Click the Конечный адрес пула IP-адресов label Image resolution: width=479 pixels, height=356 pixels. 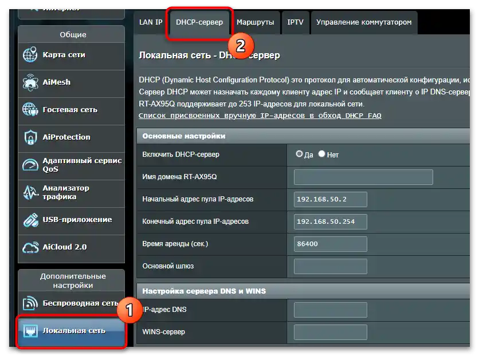pyautogui.click(x=195, y=221)
